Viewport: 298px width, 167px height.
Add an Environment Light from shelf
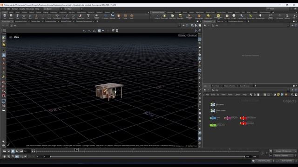(x=218, y=17)
